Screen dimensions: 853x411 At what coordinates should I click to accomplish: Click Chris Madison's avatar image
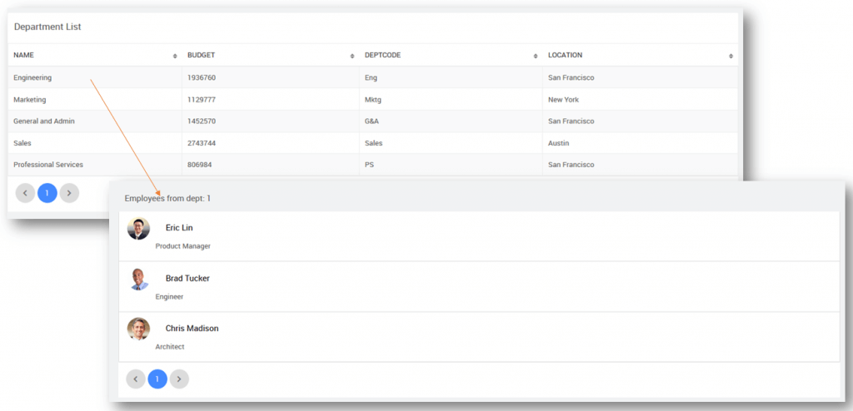[x=138, y=329]
